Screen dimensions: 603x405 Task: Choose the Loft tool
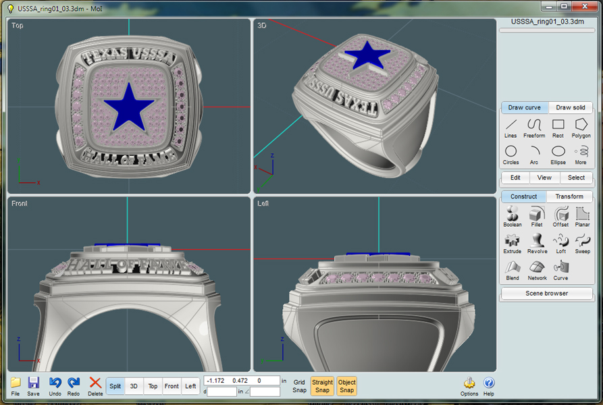(560, 244)
